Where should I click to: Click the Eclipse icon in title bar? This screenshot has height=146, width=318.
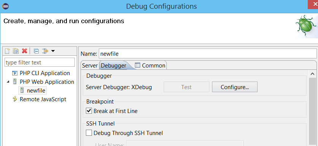tap(5, 6)
